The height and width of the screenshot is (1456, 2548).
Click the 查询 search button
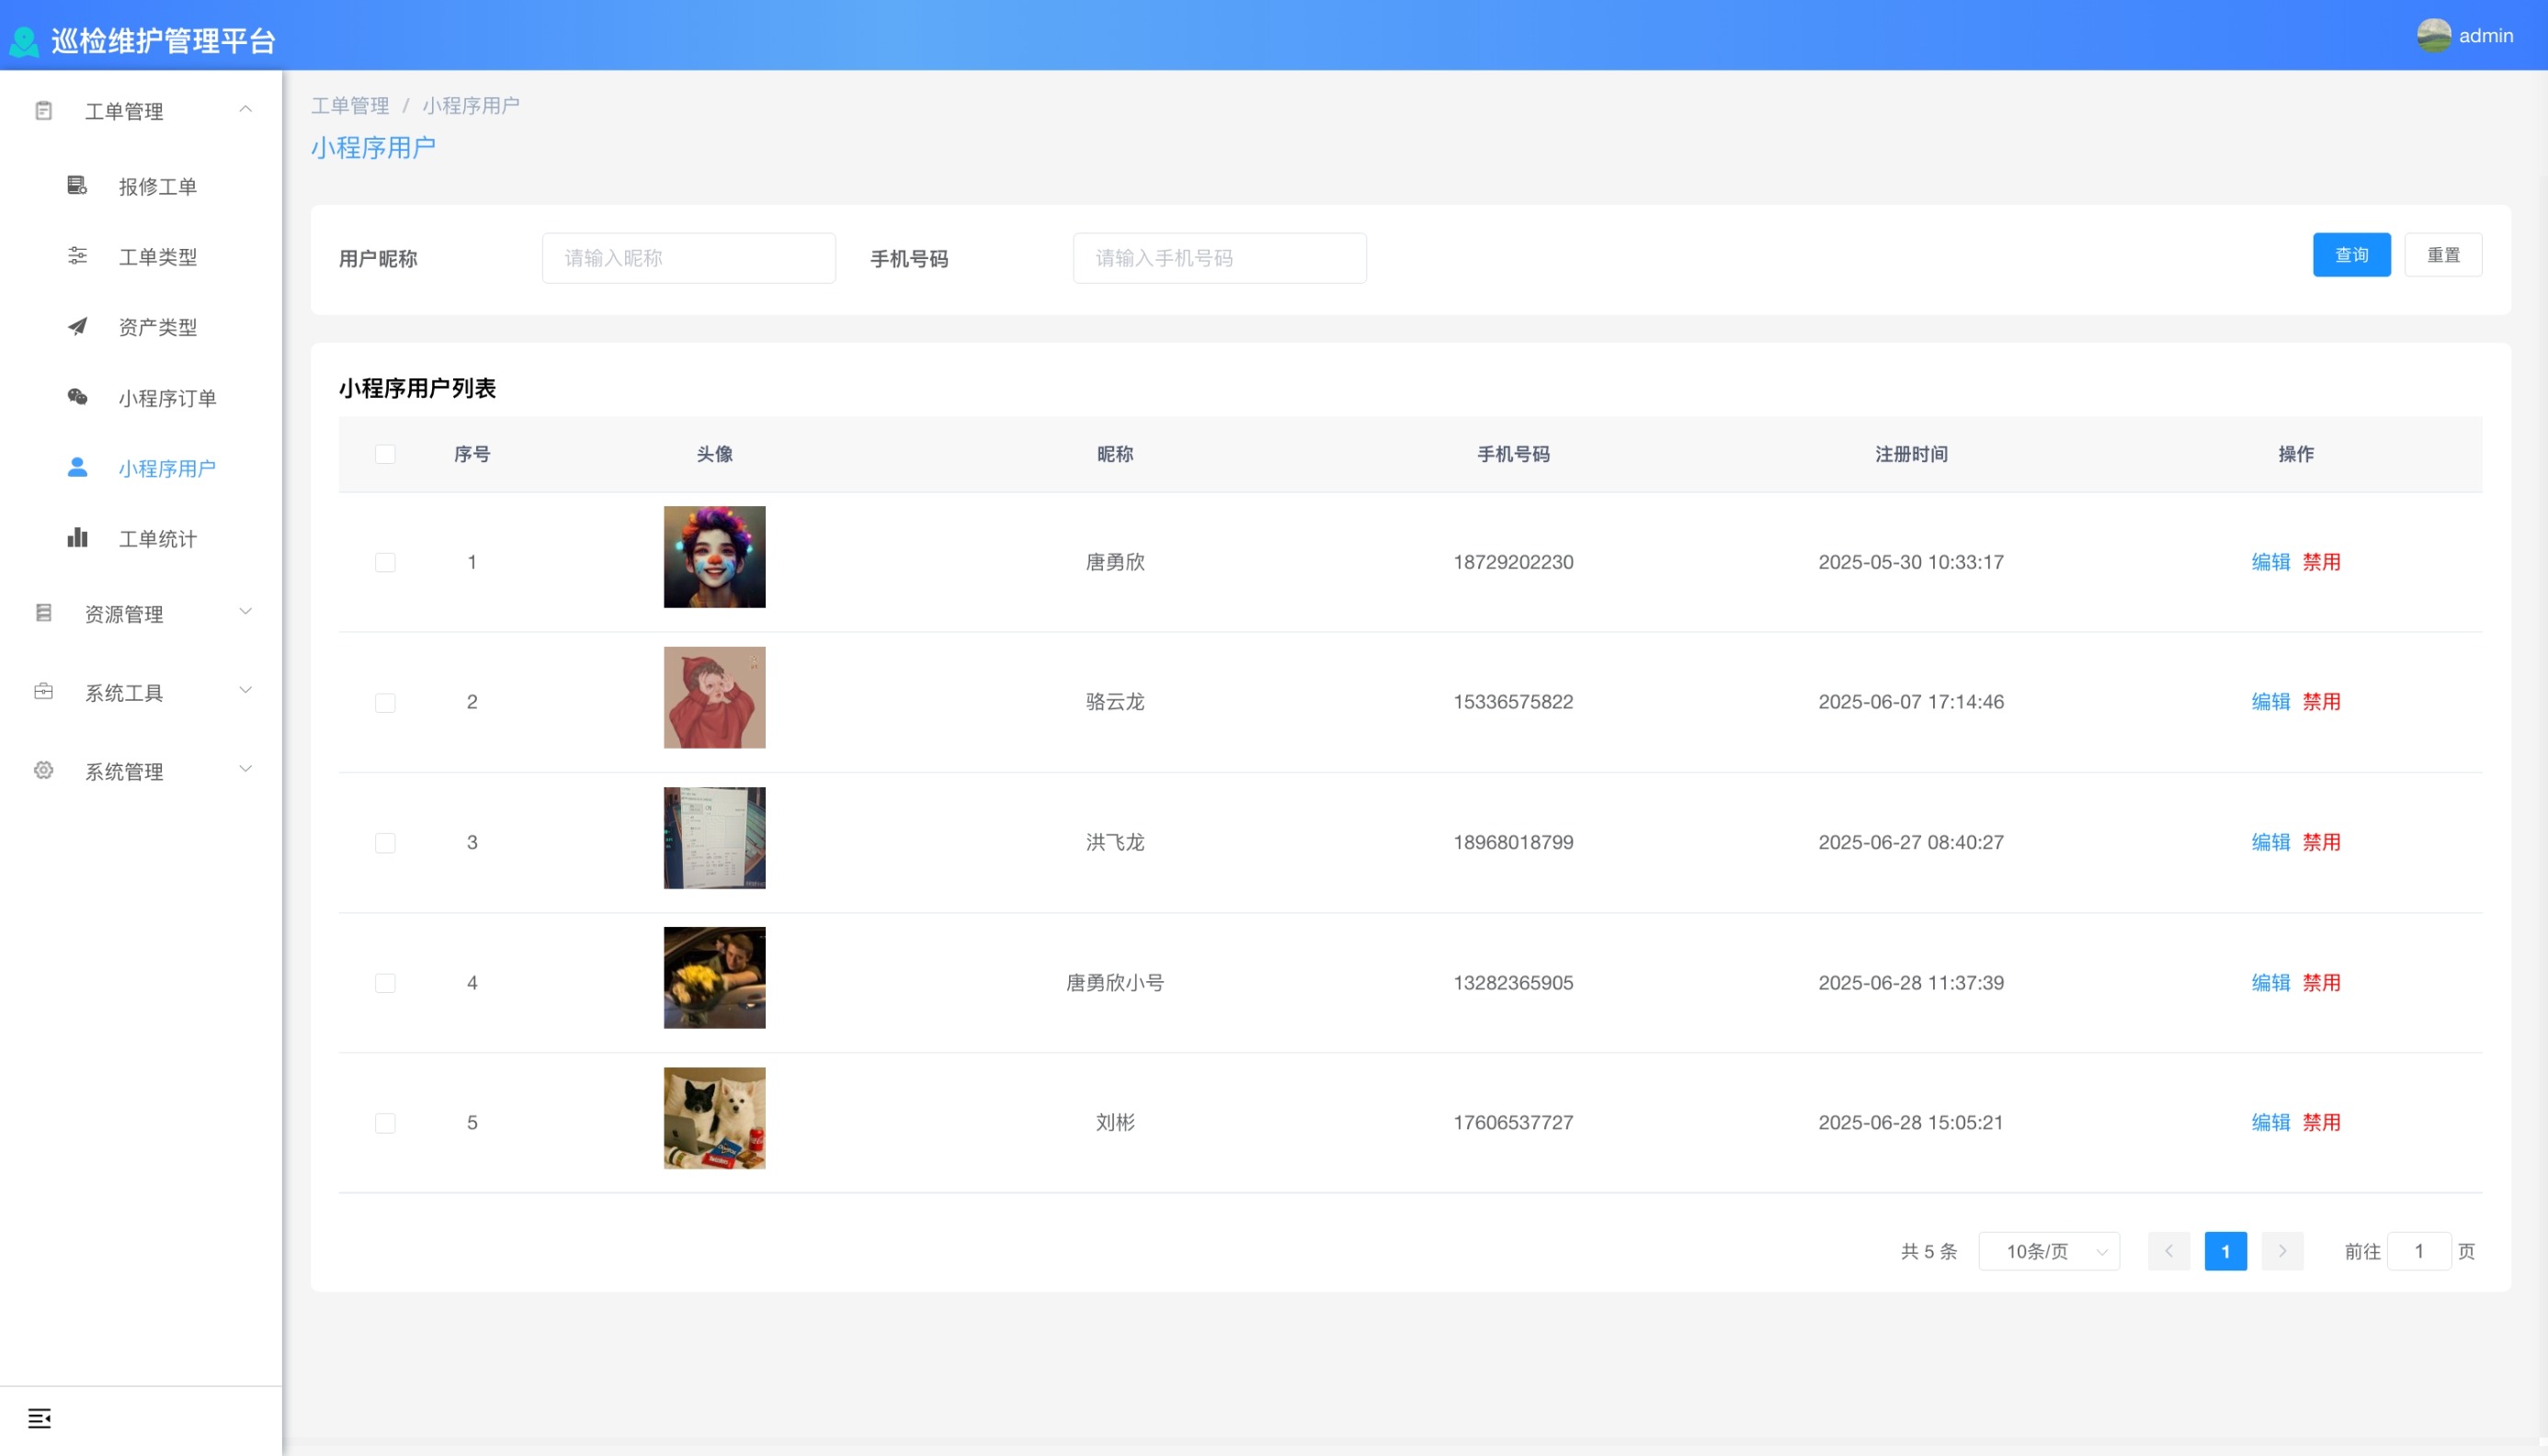2351,255
